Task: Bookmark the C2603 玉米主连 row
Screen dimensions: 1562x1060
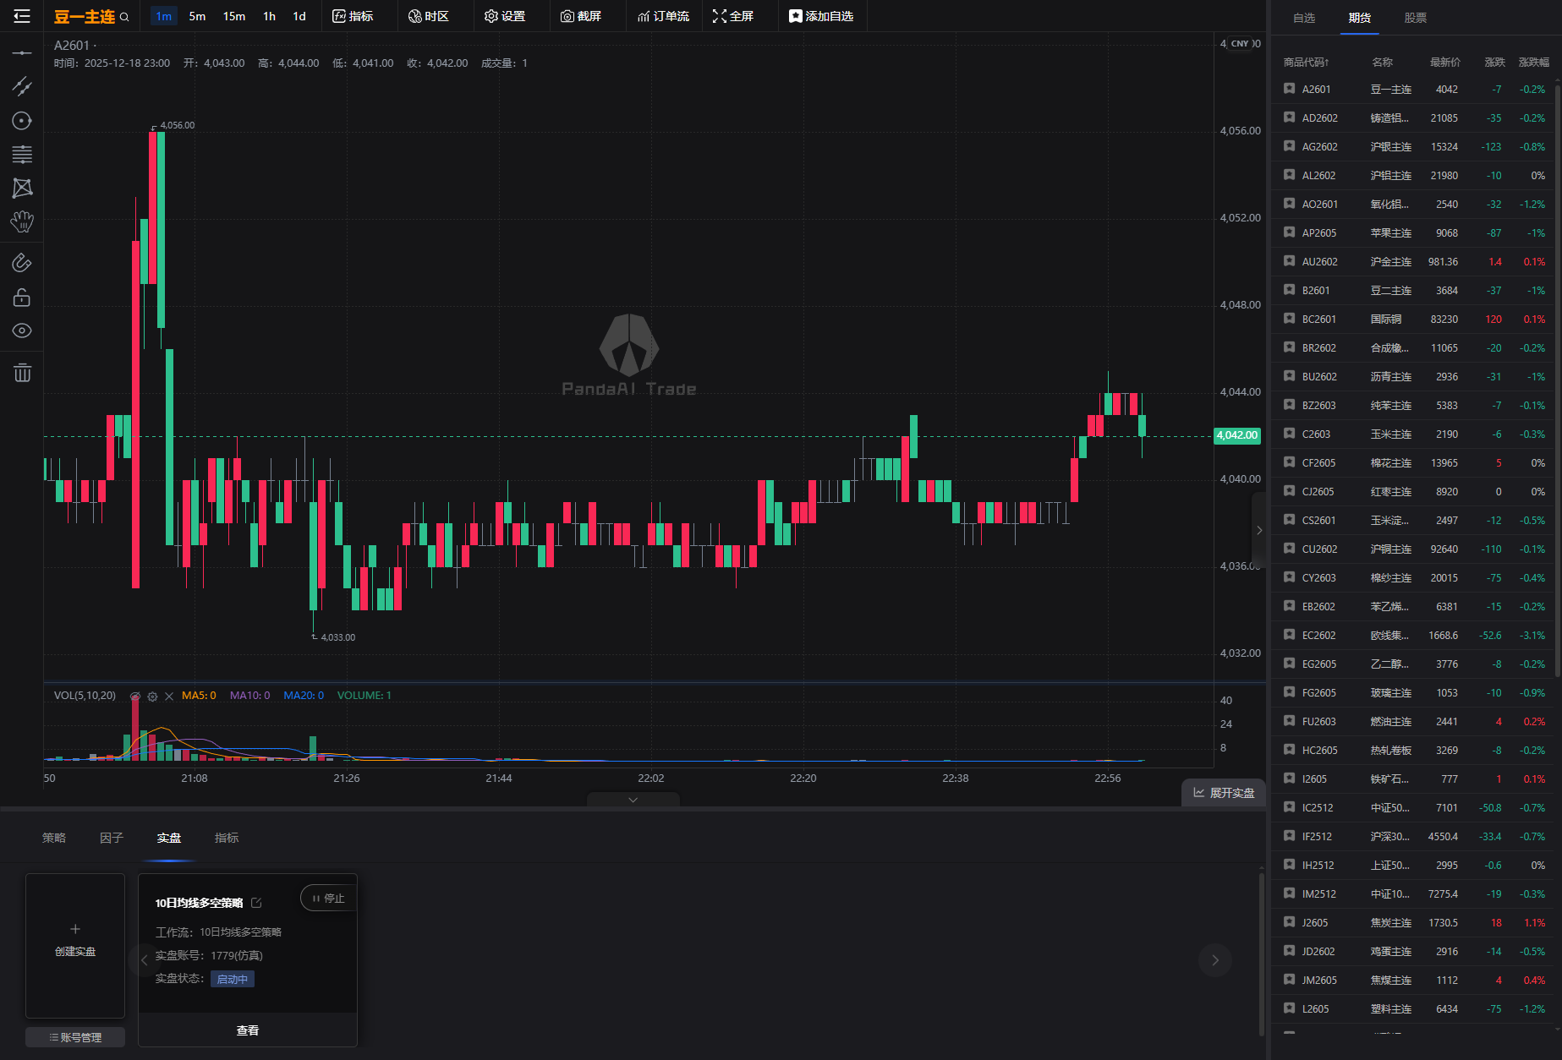Action: pyautogui.click(x=1289, y=434)
